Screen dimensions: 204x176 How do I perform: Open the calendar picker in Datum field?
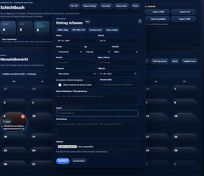93,41
